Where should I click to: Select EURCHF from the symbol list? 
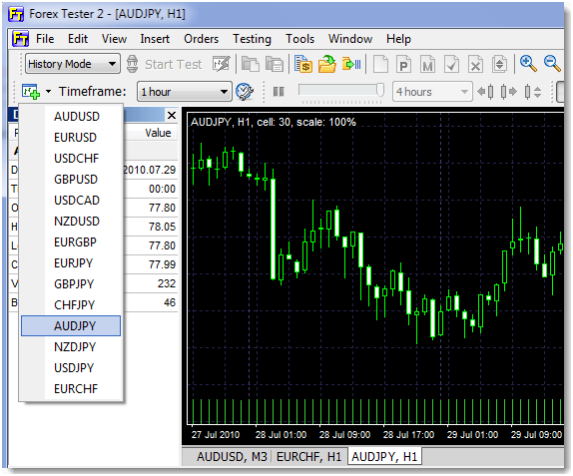(71, 389)
